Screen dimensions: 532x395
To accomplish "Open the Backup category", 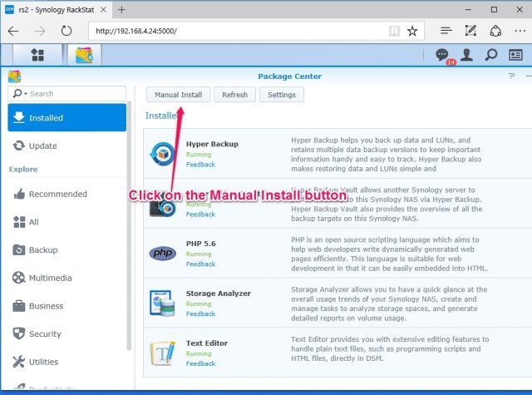I will tap(66, 250).
